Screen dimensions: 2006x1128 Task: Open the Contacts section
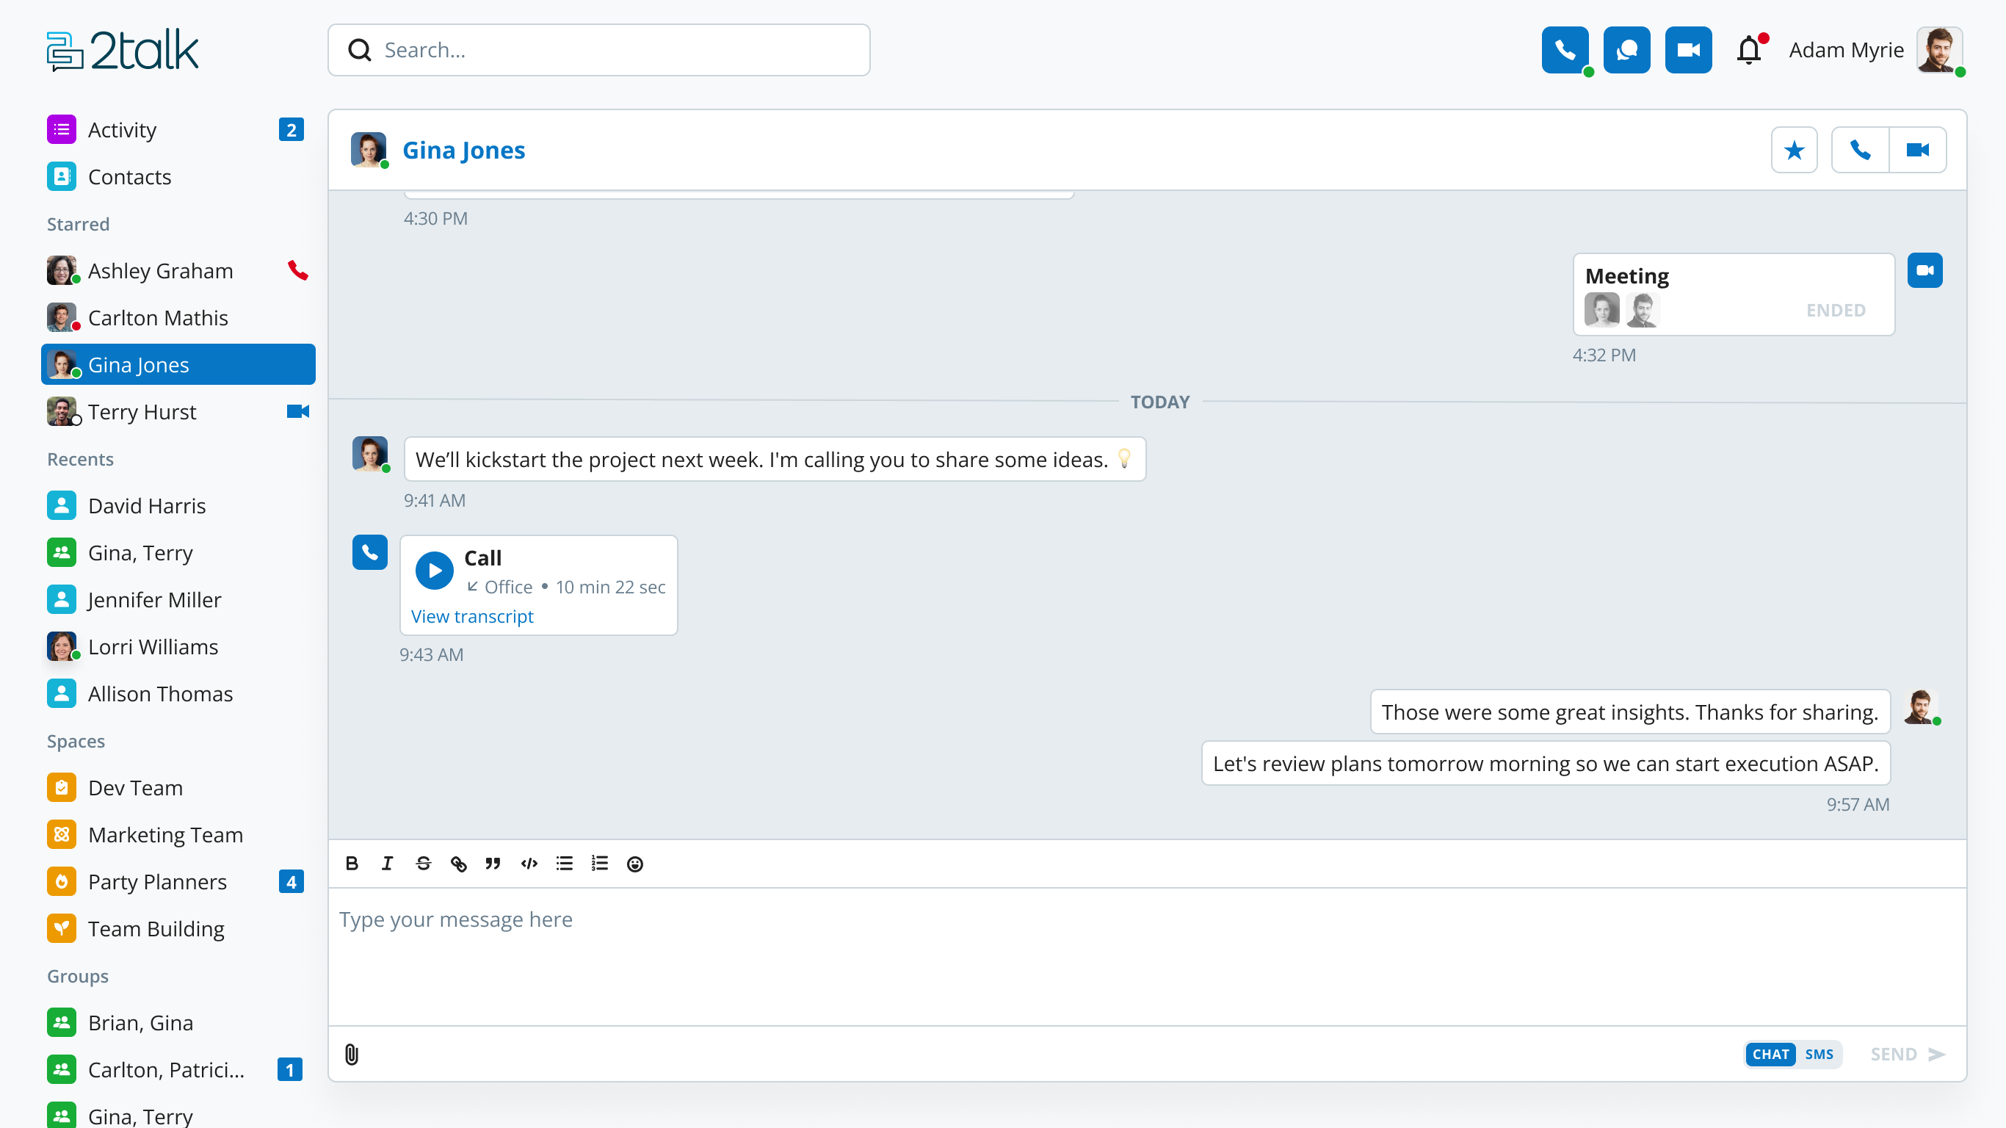point(178,177)
